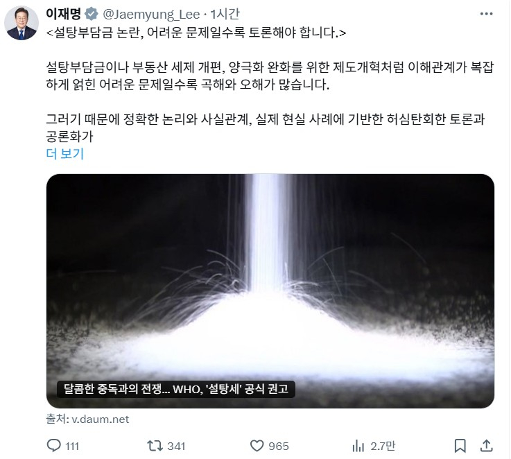This screenshot has width=511, height=459.
Task: Click the blue verified badge
Action: coord(92,15)
